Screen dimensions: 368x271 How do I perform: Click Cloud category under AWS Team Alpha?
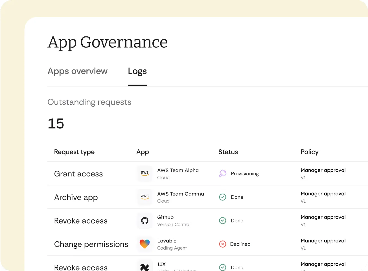coord(163,178)
